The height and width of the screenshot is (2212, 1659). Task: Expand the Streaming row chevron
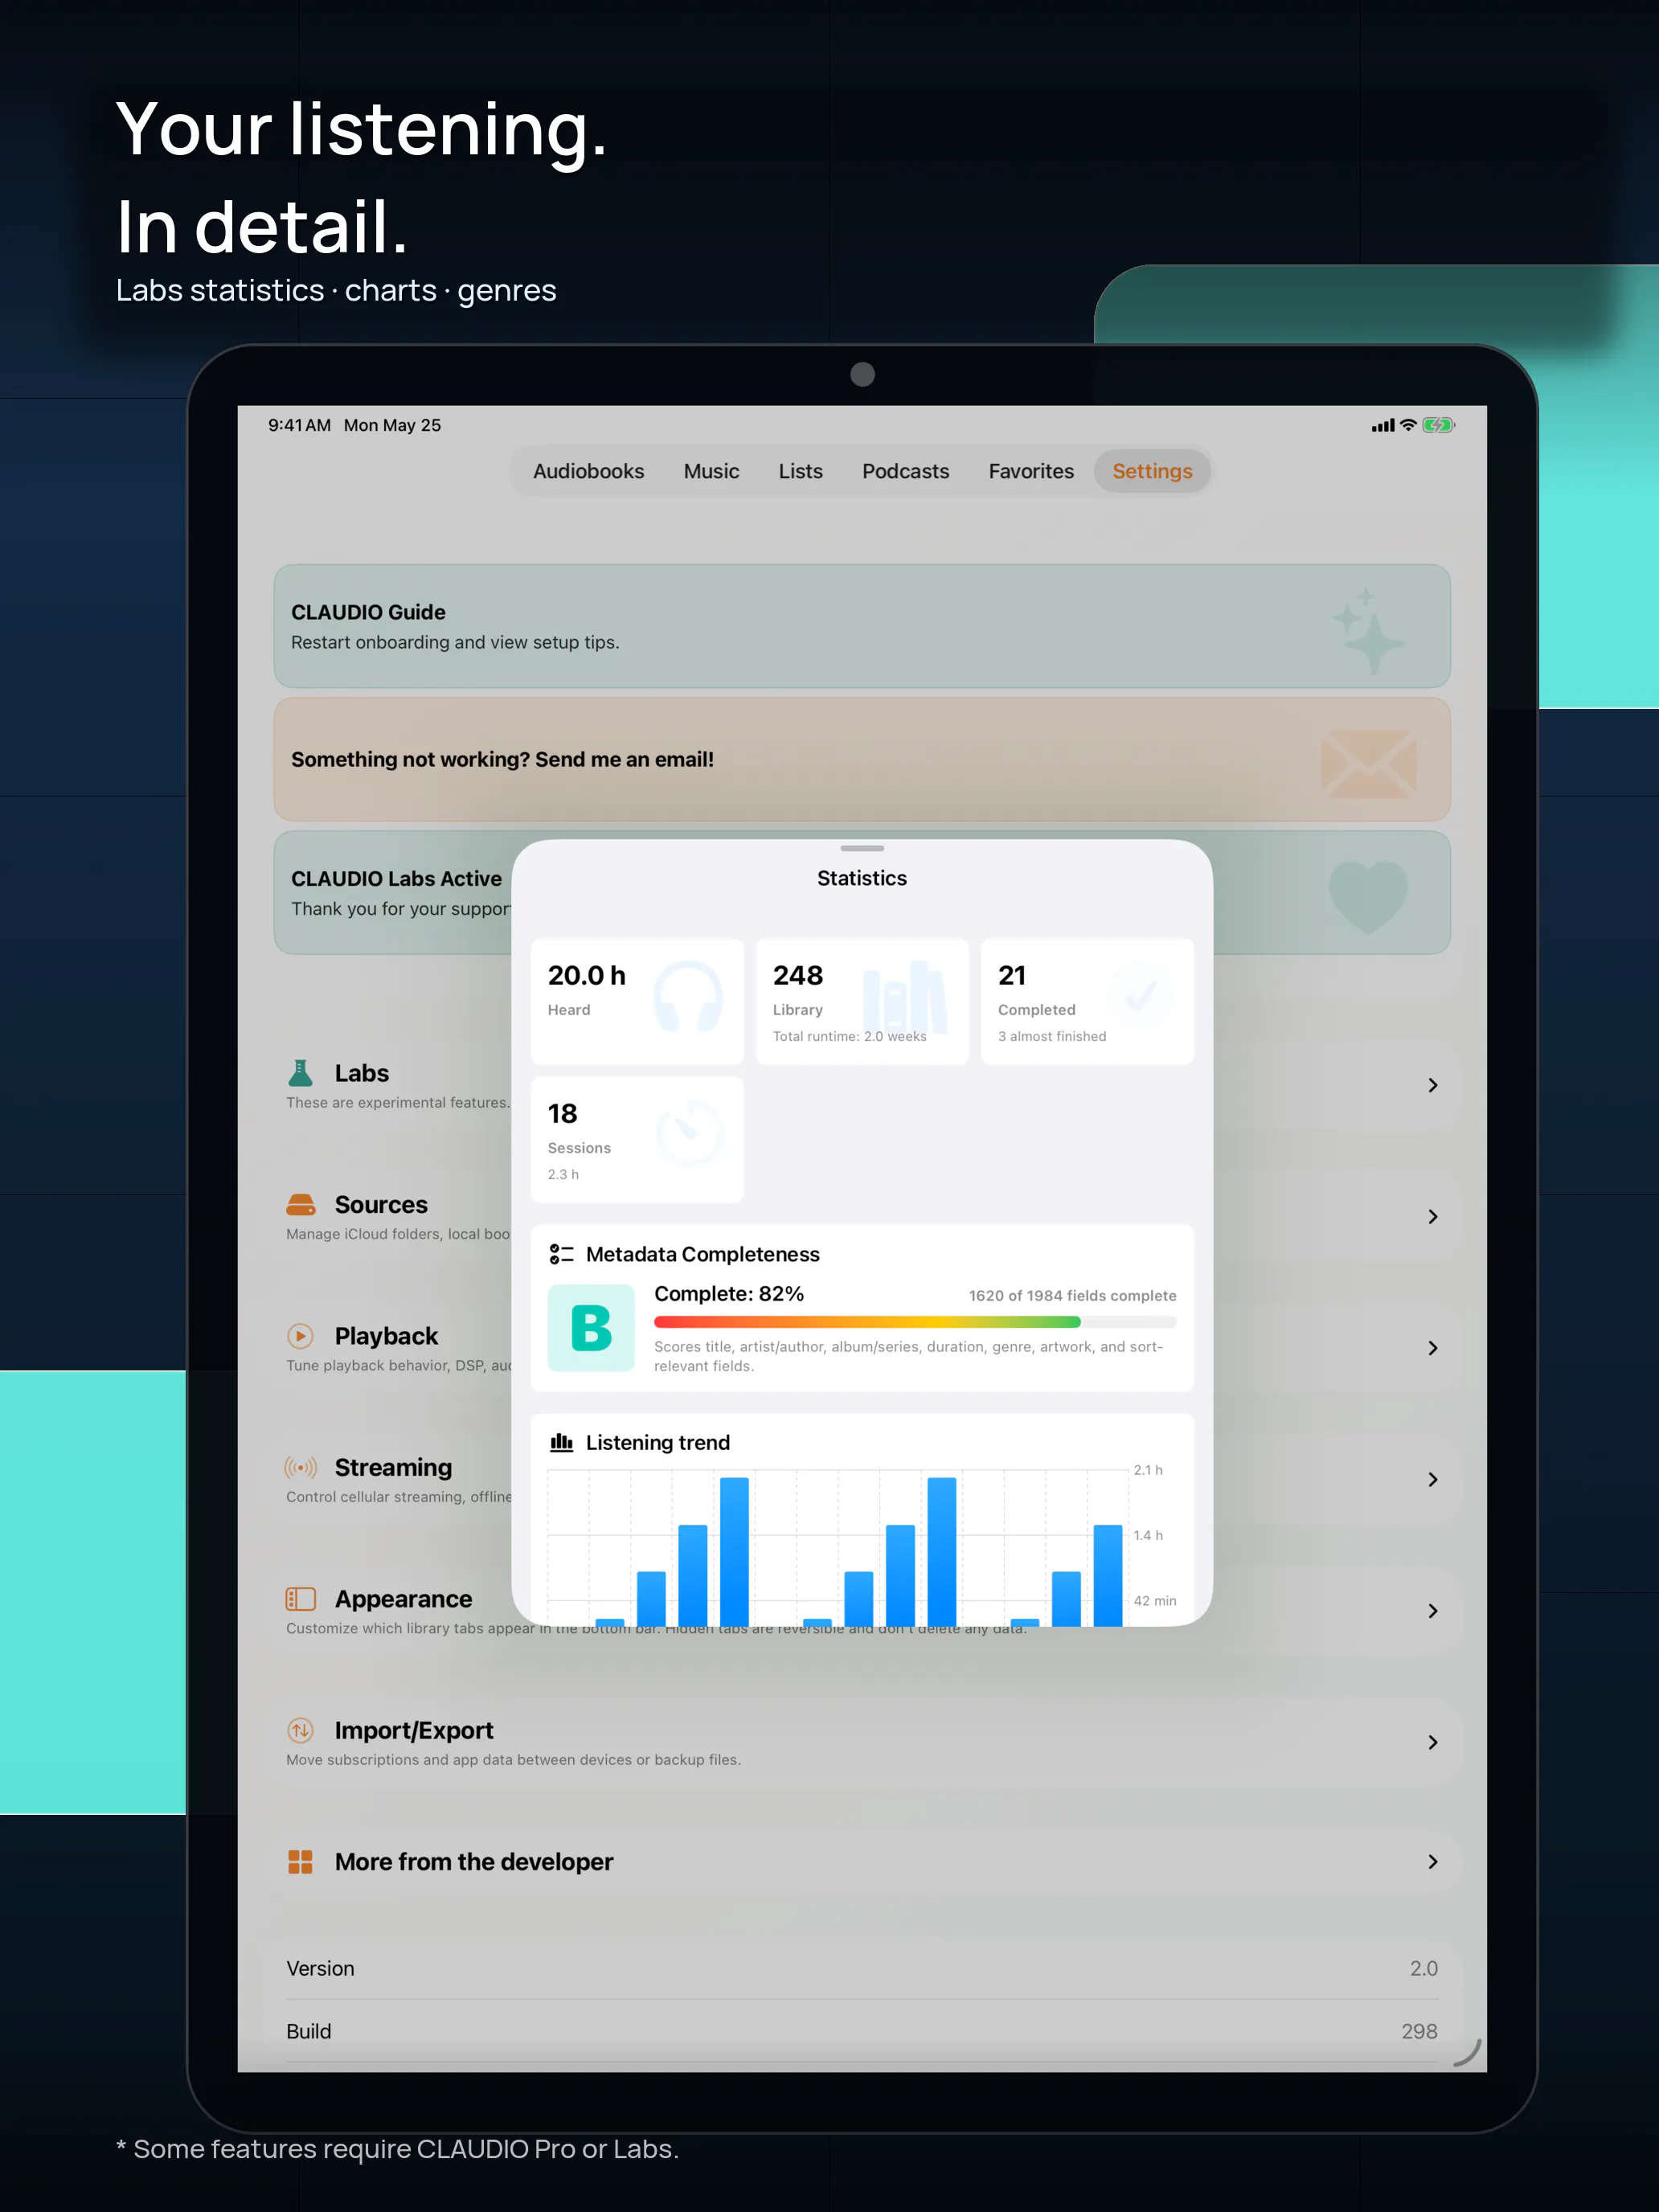(x=1433, y=1479)
